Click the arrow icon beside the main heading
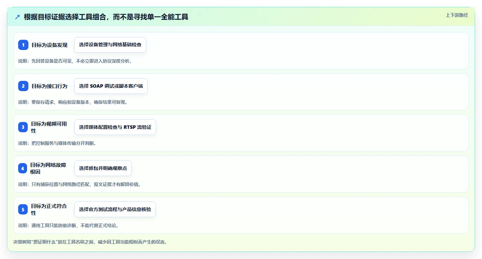The image size is (482, 259). coord(17,17)
